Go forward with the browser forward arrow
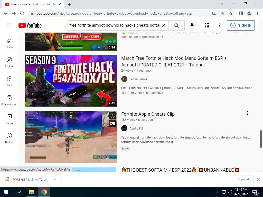Viewport: 263px width, 197px height. click(14, 13)
